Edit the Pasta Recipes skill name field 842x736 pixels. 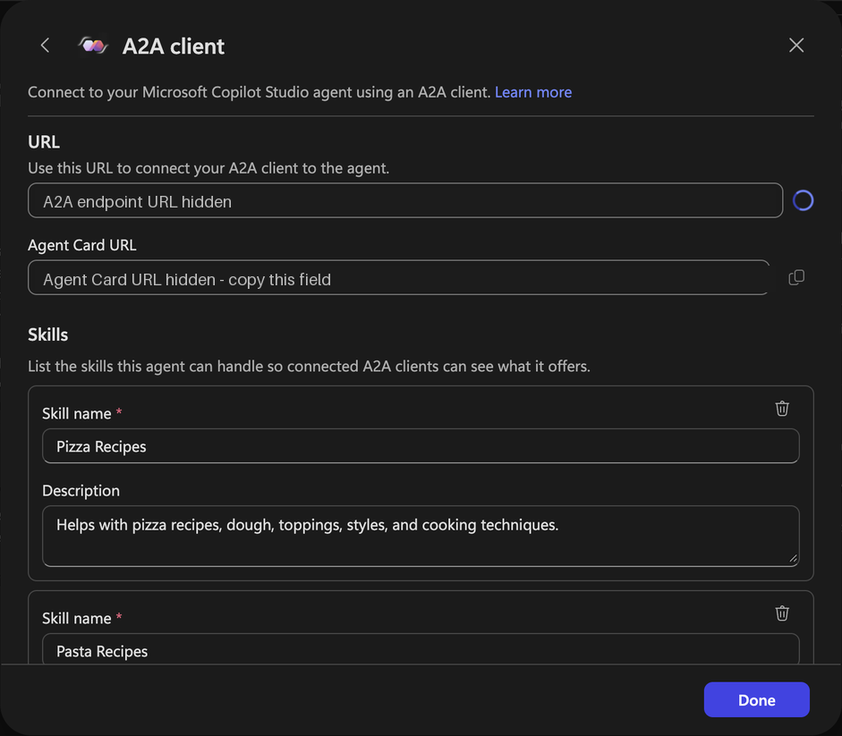[421, 649]
